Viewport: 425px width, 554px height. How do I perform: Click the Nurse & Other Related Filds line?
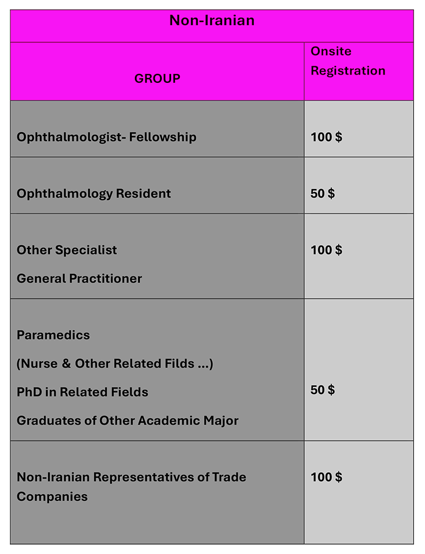click(x=115, y=364)
